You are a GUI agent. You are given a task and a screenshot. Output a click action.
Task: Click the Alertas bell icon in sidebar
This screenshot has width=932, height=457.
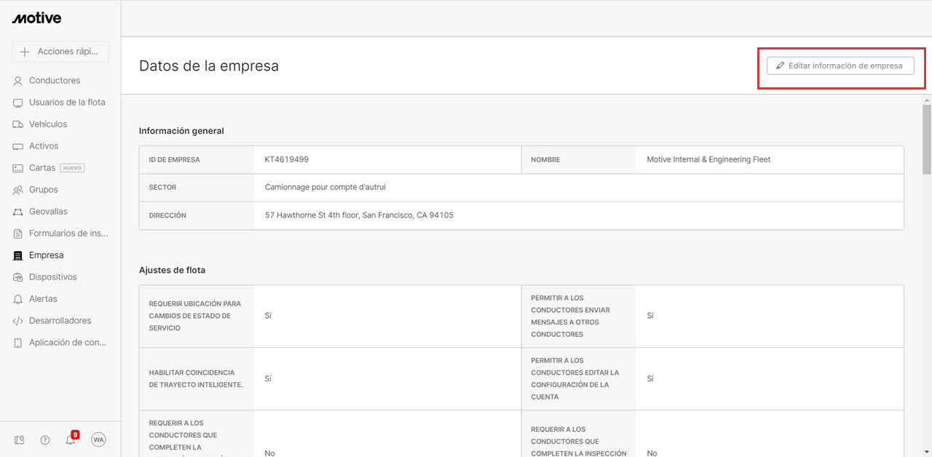click(18, 299)
